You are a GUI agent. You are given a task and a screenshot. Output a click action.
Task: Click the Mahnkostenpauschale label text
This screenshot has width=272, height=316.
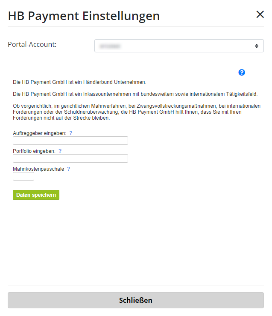(38, 169)
